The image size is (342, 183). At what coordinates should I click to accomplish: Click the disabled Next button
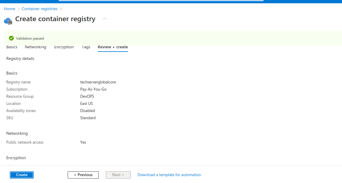pyautogui.click(x=118, y=175)
